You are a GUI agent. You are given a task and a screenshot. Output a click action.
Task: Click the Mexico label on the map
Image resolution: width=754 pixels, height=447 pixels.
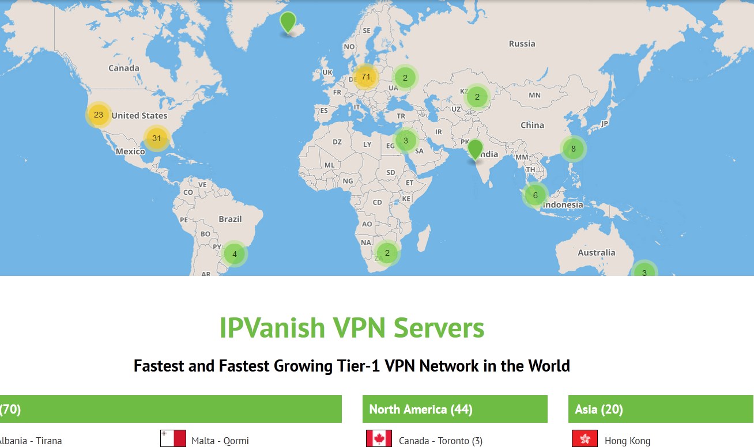tap(130, 151)
